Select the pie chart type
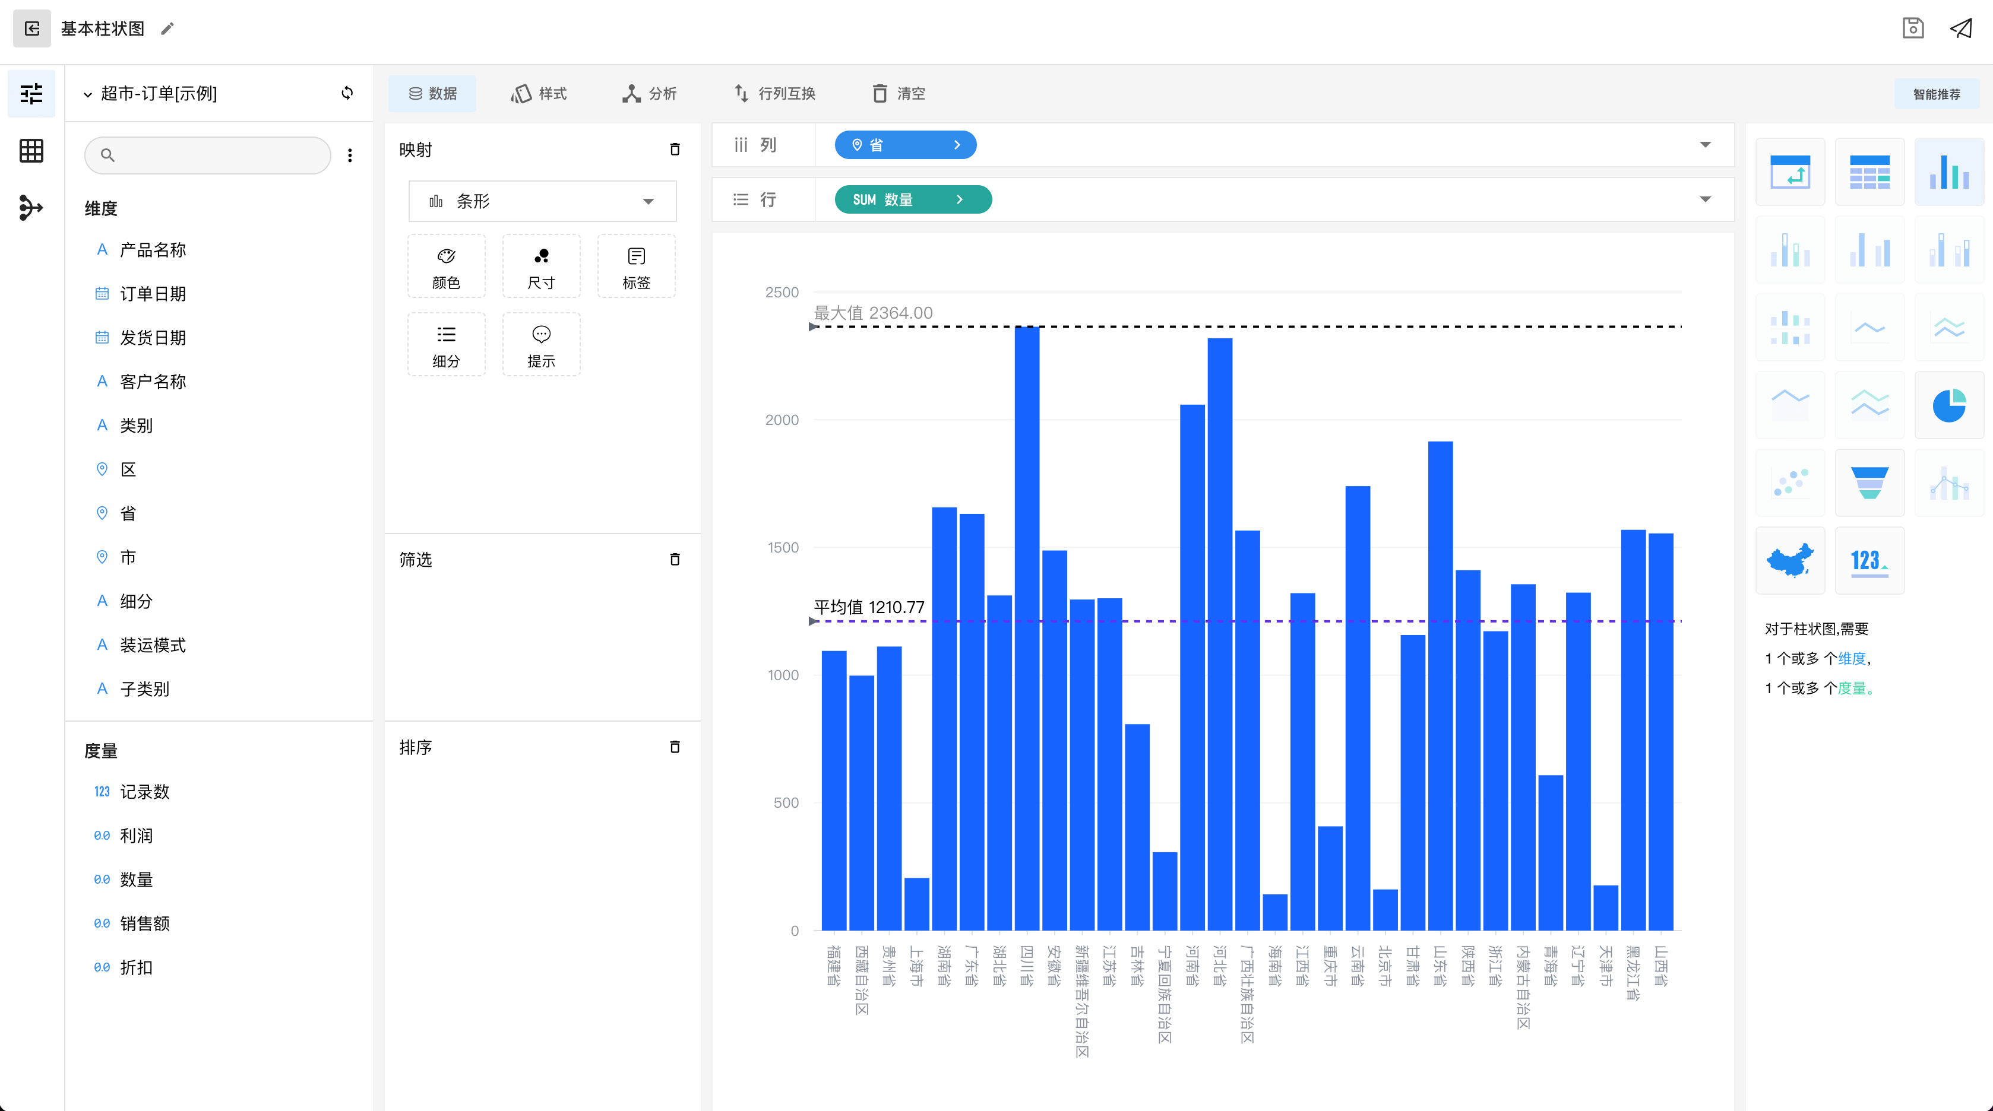Screen dimensions: 1993x1111 coord(1949,405)
